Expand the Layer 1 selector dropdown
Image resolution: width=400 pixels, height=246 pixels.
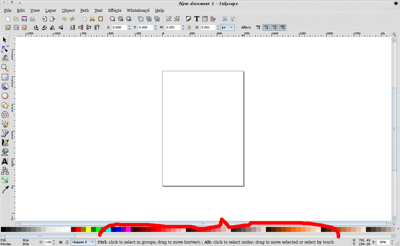point(83,242)
